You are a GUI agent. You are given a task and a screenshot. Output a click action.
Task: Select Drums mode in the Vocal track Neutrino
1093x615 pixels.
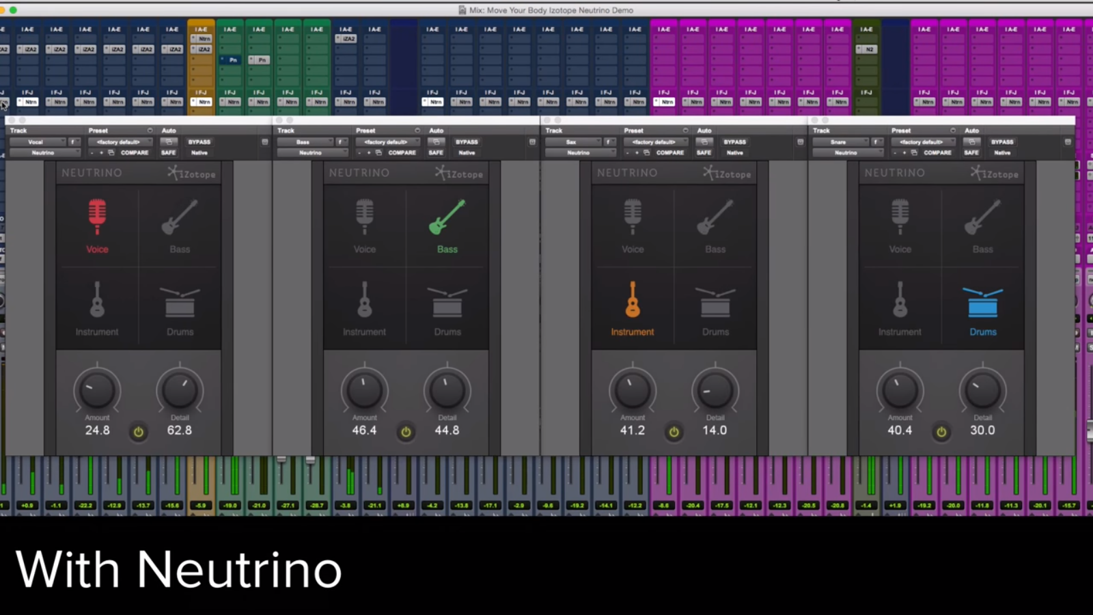tap(180, 309)
